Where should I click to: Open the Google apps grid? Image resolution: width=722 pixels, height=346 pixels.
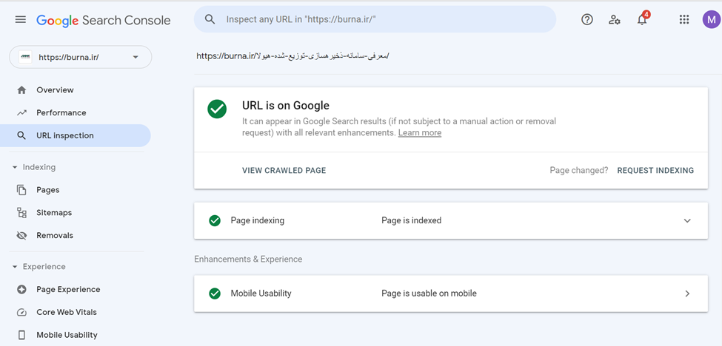[x=684, y=20]
